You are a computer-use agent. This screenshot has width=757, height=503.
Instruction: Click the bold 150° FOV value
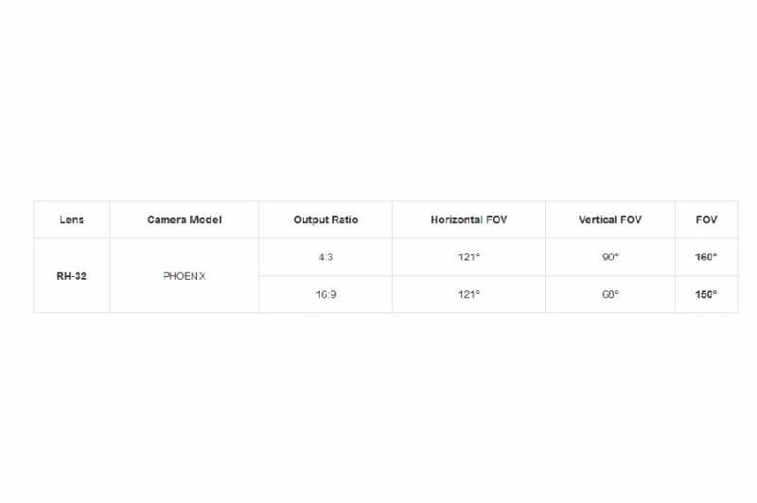706,294
